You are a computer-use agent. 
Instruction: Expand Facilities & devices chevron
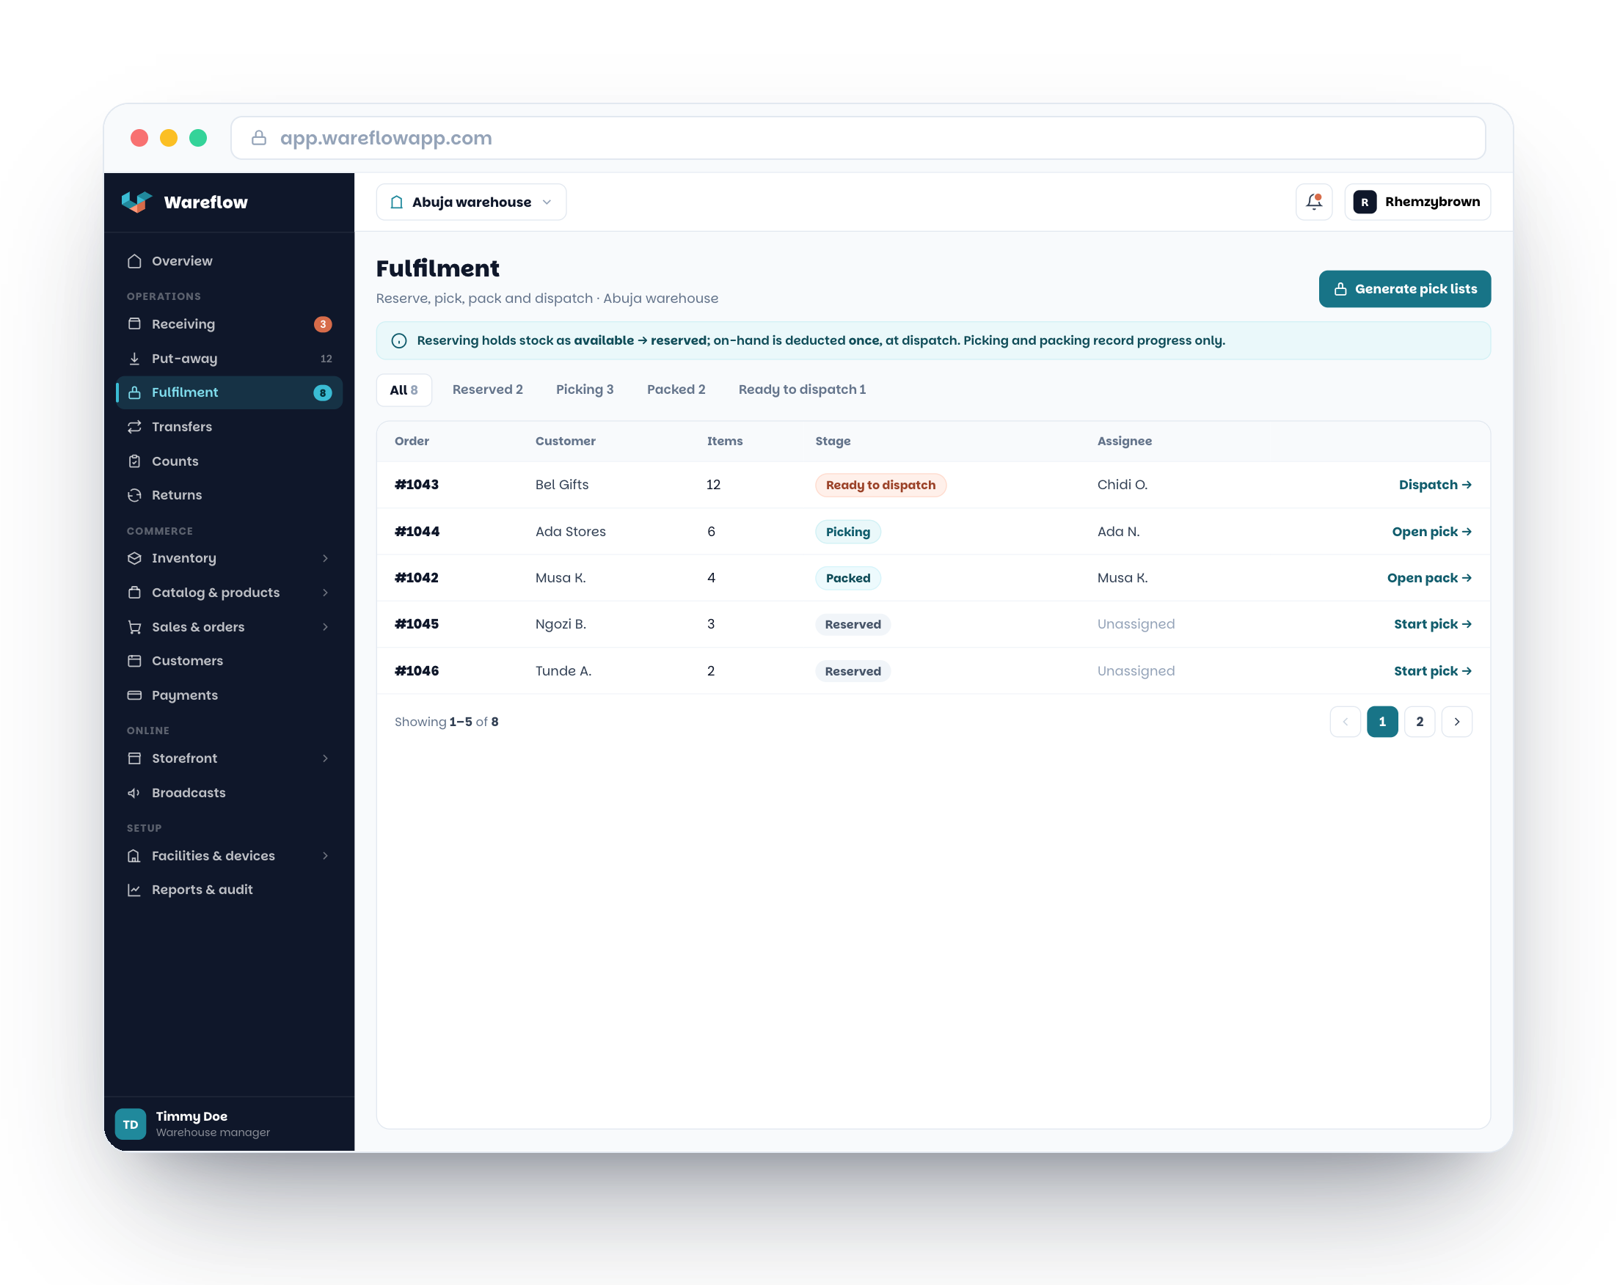[326, 855]
